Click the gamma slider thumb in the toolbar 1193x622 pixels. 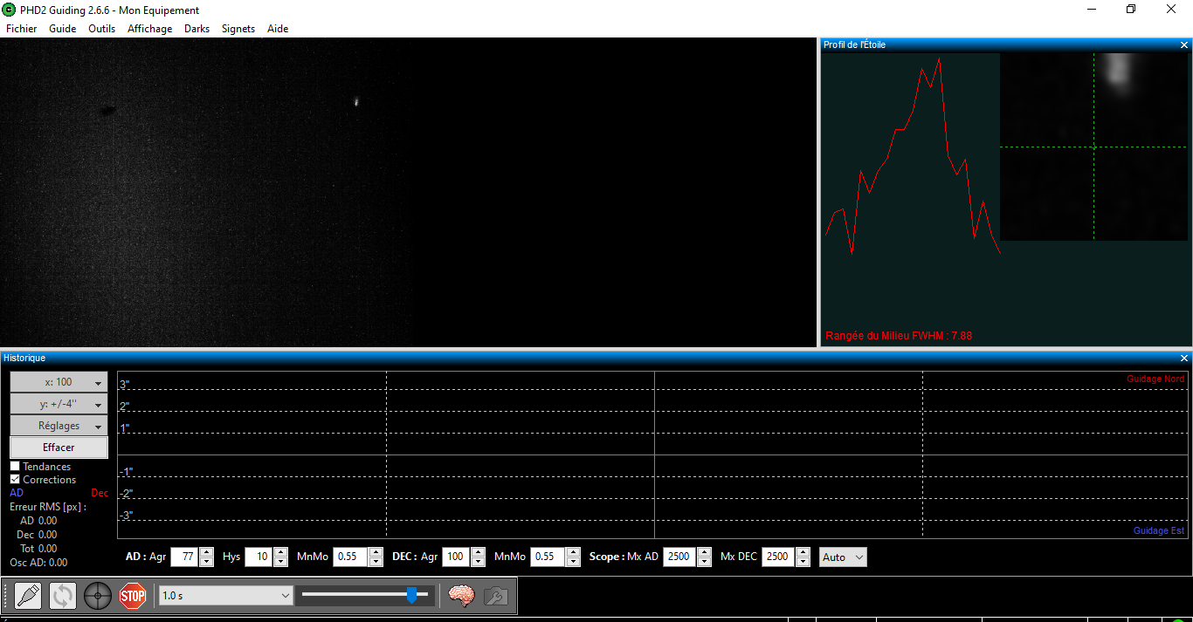point(411,595)
